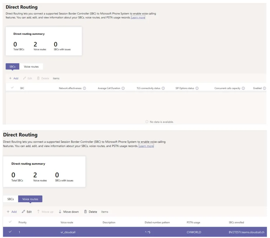270x238 pixels.
Task: Move the selected voice route down
Action: (69, 212)
